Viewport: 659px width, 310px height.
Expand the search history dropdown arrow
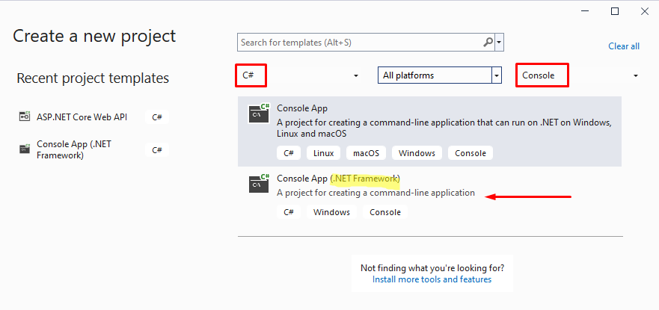tap(500, 43)
